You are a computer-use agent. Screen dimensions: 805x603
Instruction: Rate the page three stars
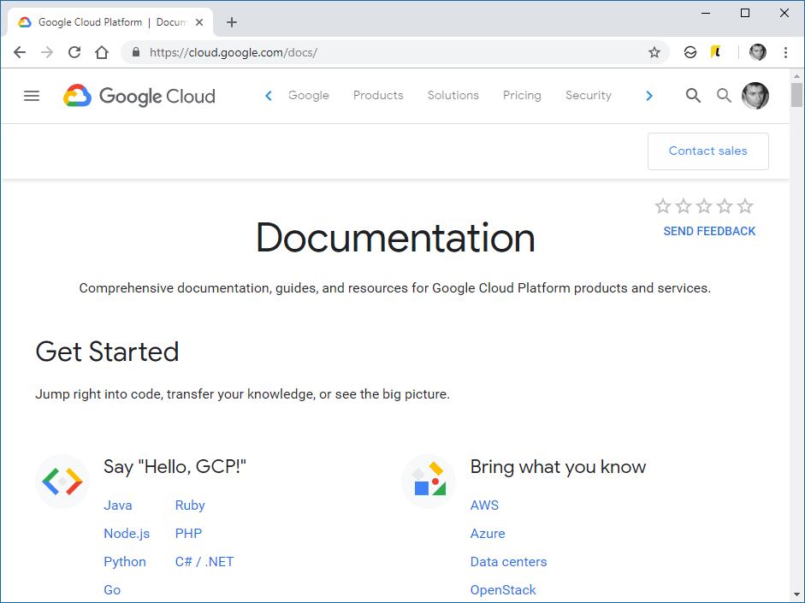(x=704, y=206)
